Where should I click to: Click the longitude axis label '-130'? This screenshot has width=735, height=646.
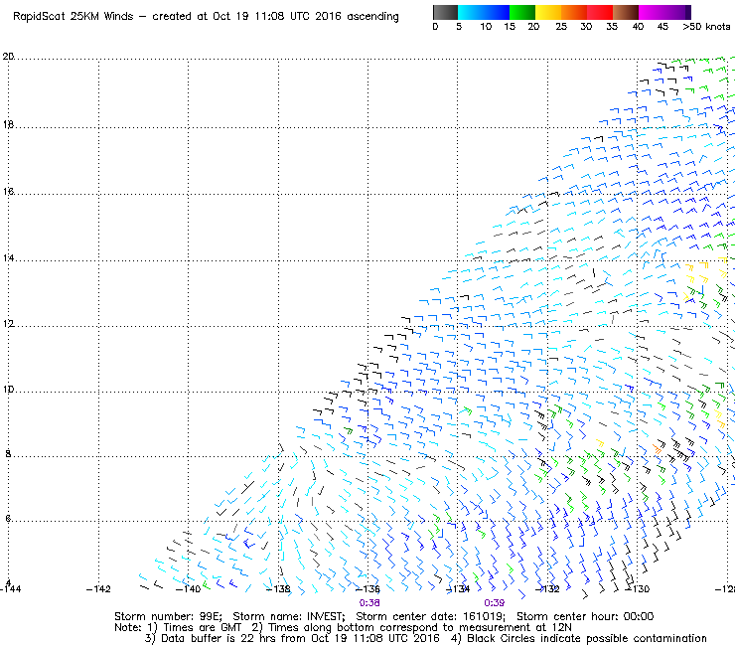[637, 588]
